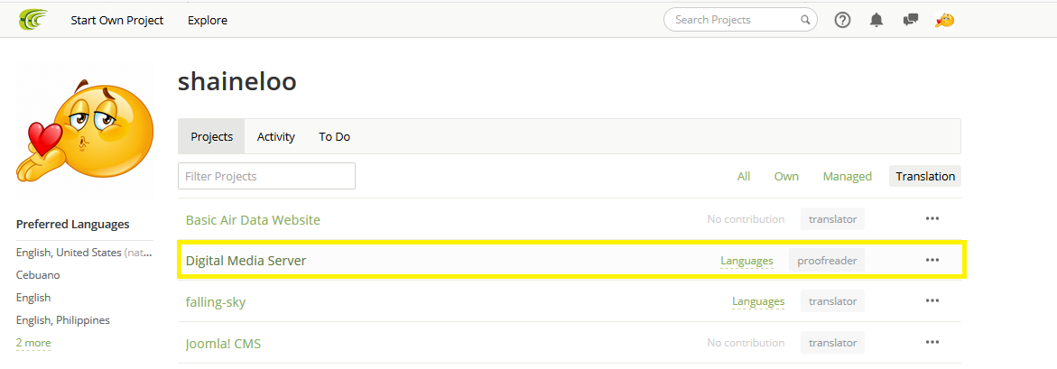Open the user avatar menu in header
The width and height of the screenshot is (1057, 369).
click(945, 20)
